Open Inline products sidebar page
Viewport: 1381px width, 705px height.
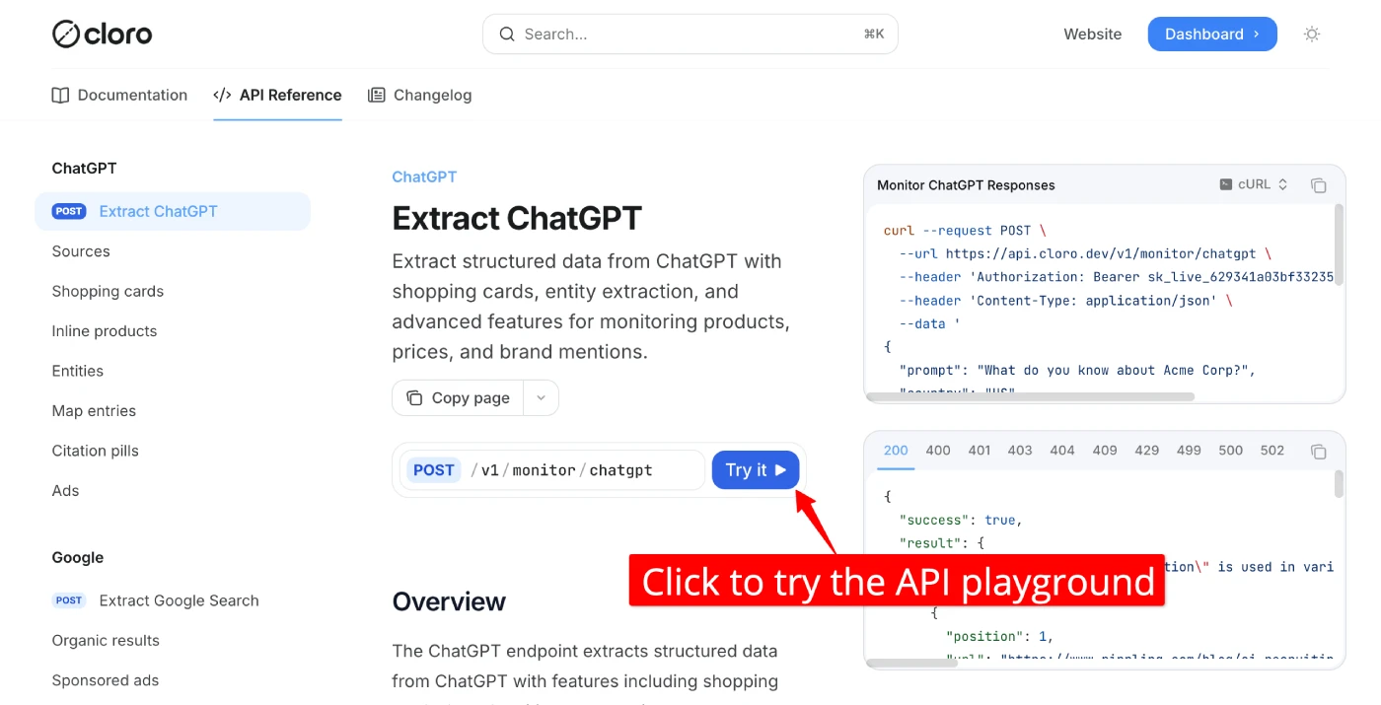tap(105, 331)
